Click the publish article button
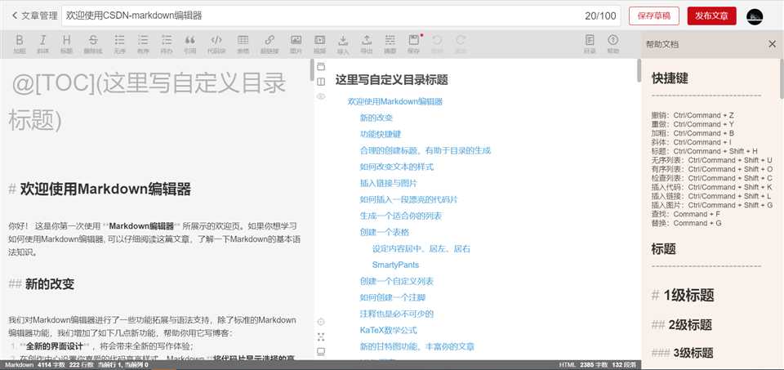This screenshot has height=370, width=784. pos(711,16)
